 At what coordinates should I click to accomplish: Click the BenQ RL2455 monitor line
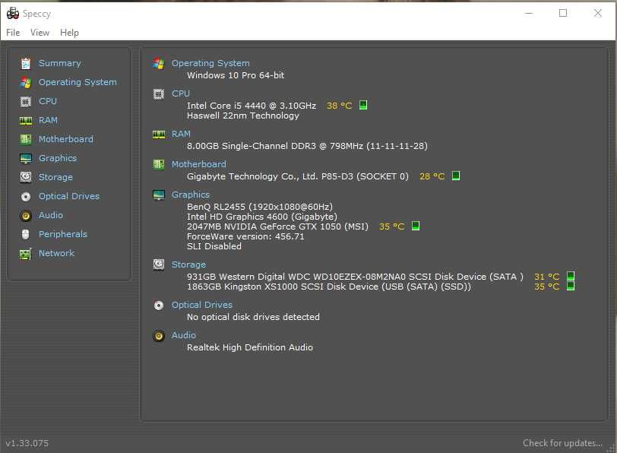point(260,207)
